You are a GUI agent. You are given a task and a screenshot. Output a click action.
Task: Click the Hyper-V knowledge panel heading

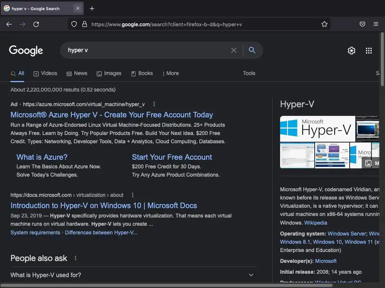pos(297,104)
